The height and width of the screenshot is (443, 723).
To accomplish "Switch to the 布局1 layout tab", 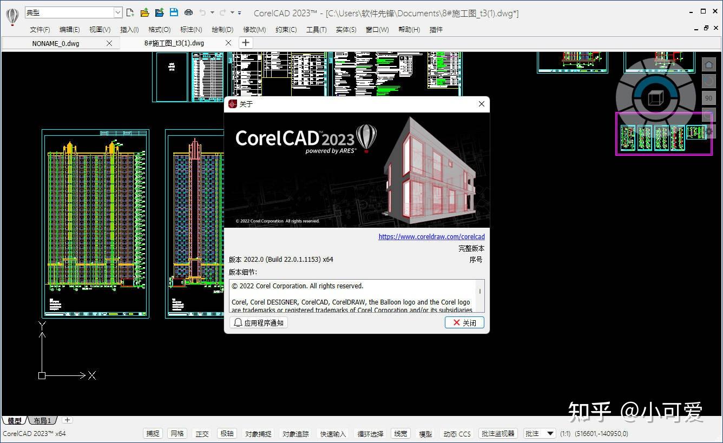I will (42, 420).
